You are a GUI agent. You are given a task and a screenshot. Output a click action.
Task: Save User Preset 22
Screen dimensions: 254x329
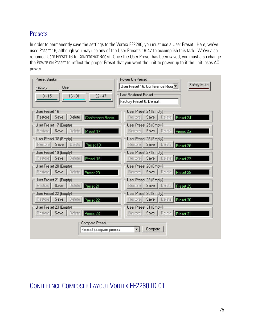[x=59, y=199]
